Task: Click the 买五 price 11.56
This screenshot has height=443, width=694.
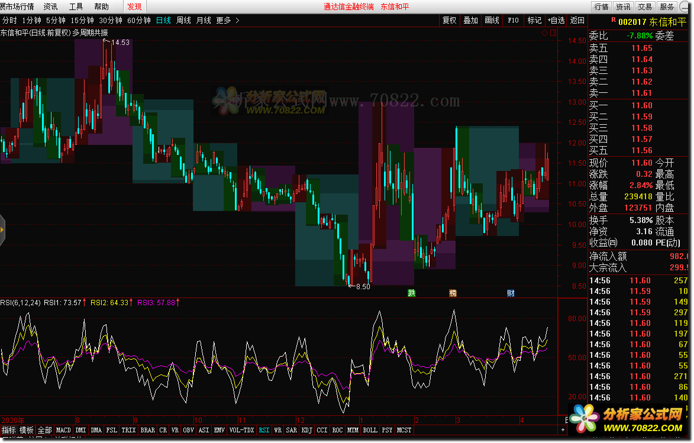Action: point(642,150)
